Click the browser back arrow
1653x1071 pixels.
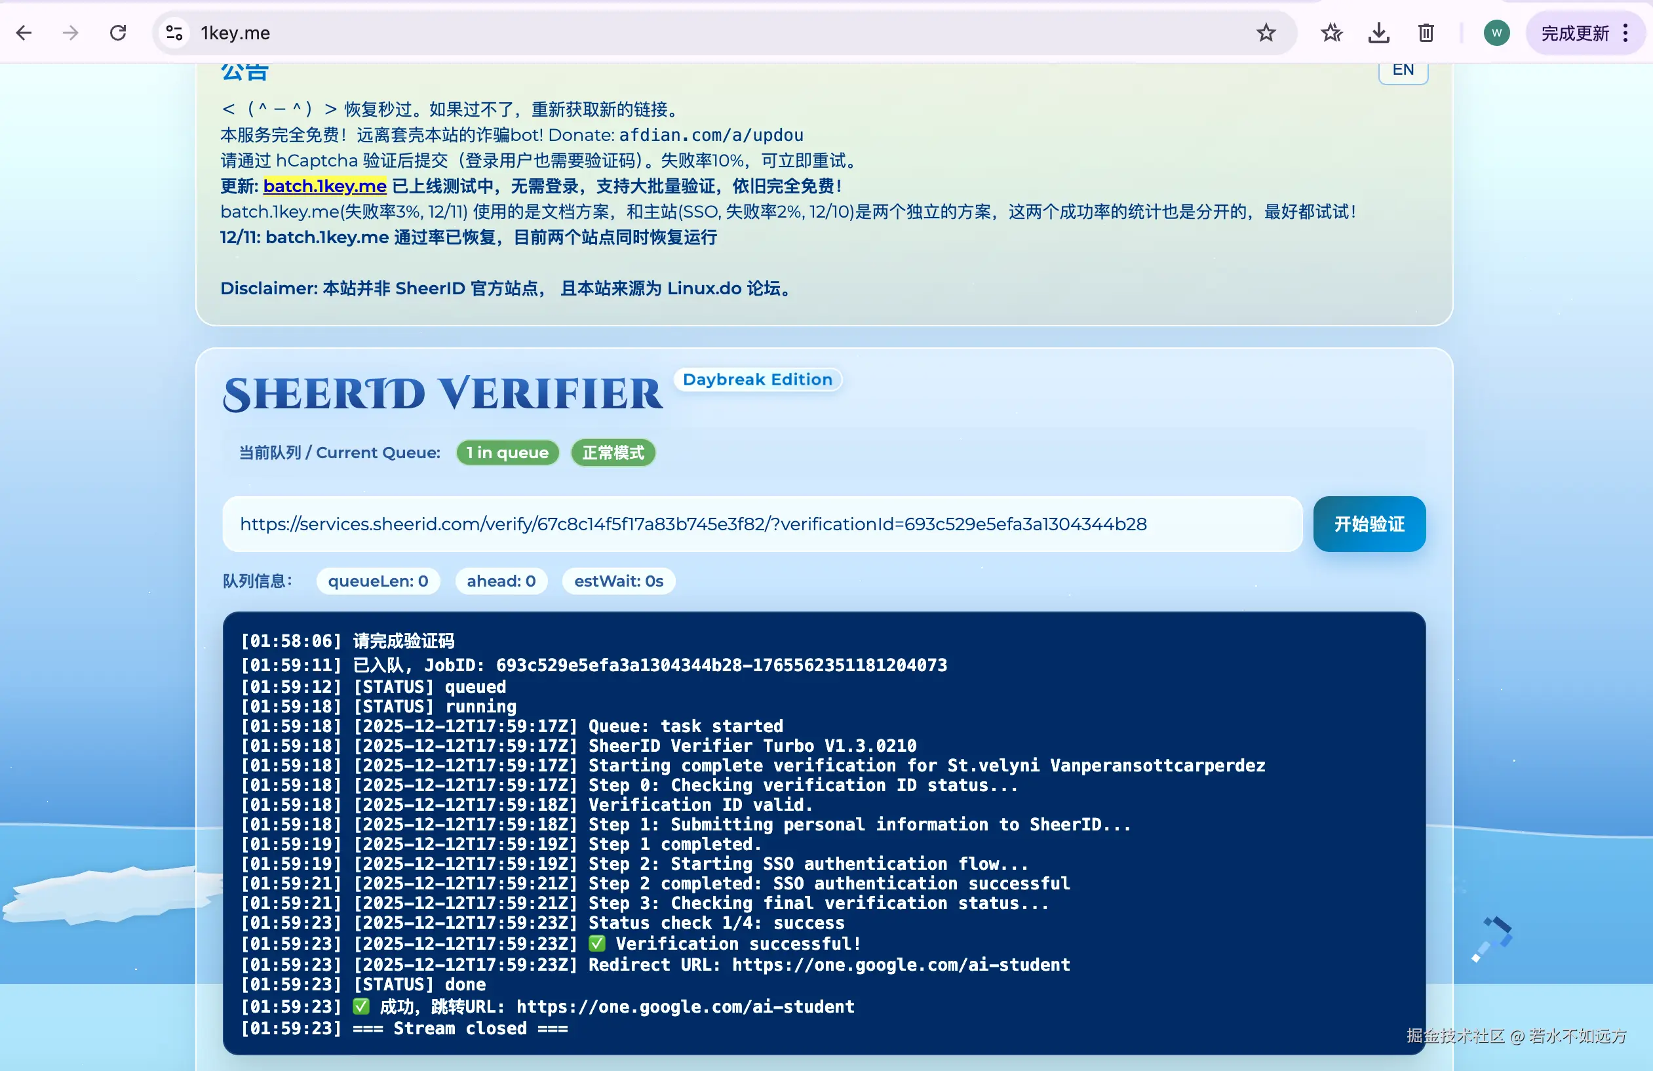[24, 33]
